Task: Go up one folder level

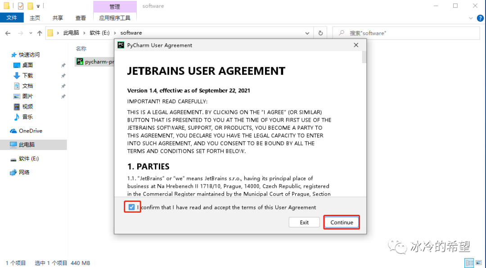Action: click(40, 33)
